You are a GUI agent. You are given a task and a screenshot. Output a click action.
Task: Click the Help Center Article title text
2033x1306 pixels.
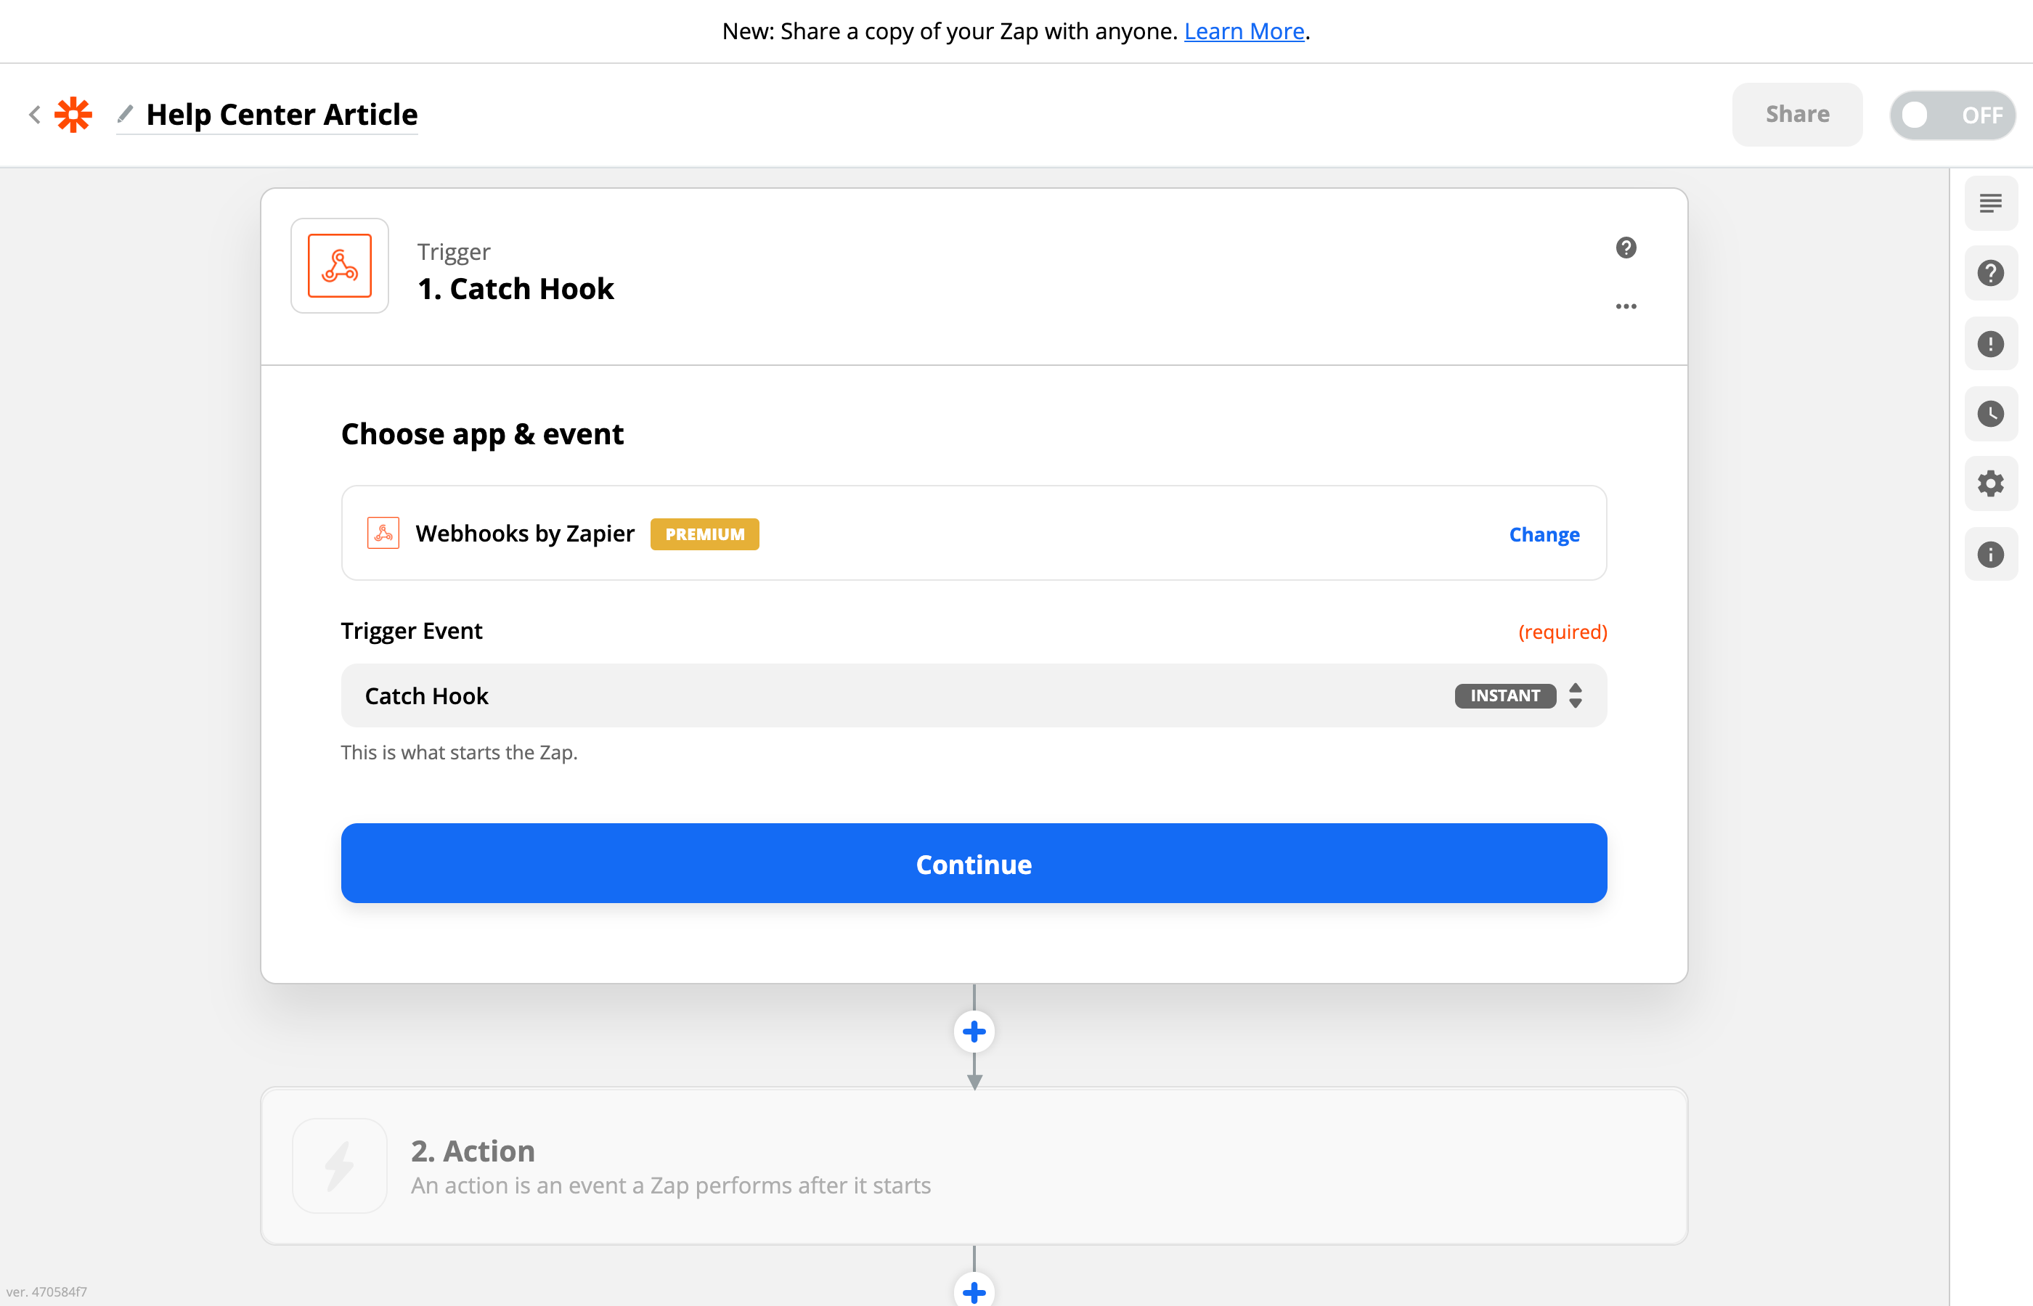click(282, 113)
